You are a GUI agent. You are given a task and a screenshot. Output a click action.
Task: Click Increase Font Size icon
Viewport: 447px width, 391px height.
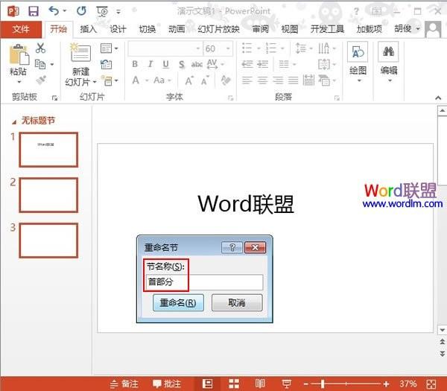pos(189,81)
